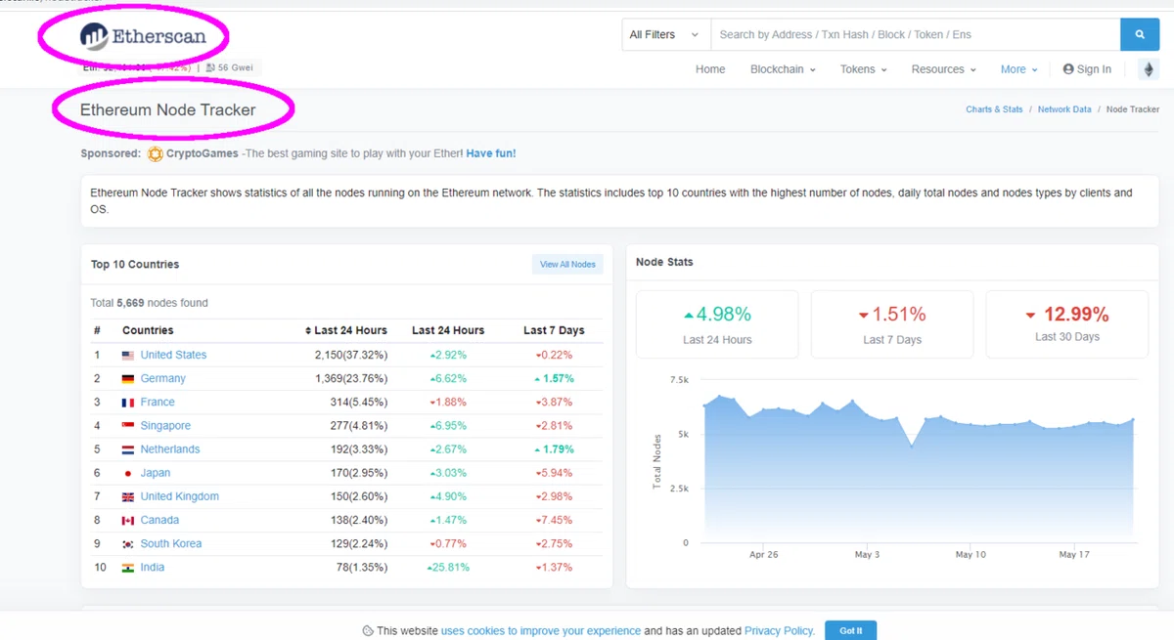Click the Total Nodes area chart

pyautogui.click(x=918, y=469)
